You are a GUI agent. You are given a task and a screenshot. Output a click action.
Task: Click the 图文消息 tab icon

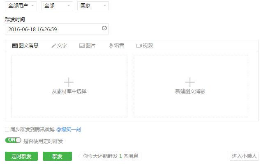tap(15, 46)
